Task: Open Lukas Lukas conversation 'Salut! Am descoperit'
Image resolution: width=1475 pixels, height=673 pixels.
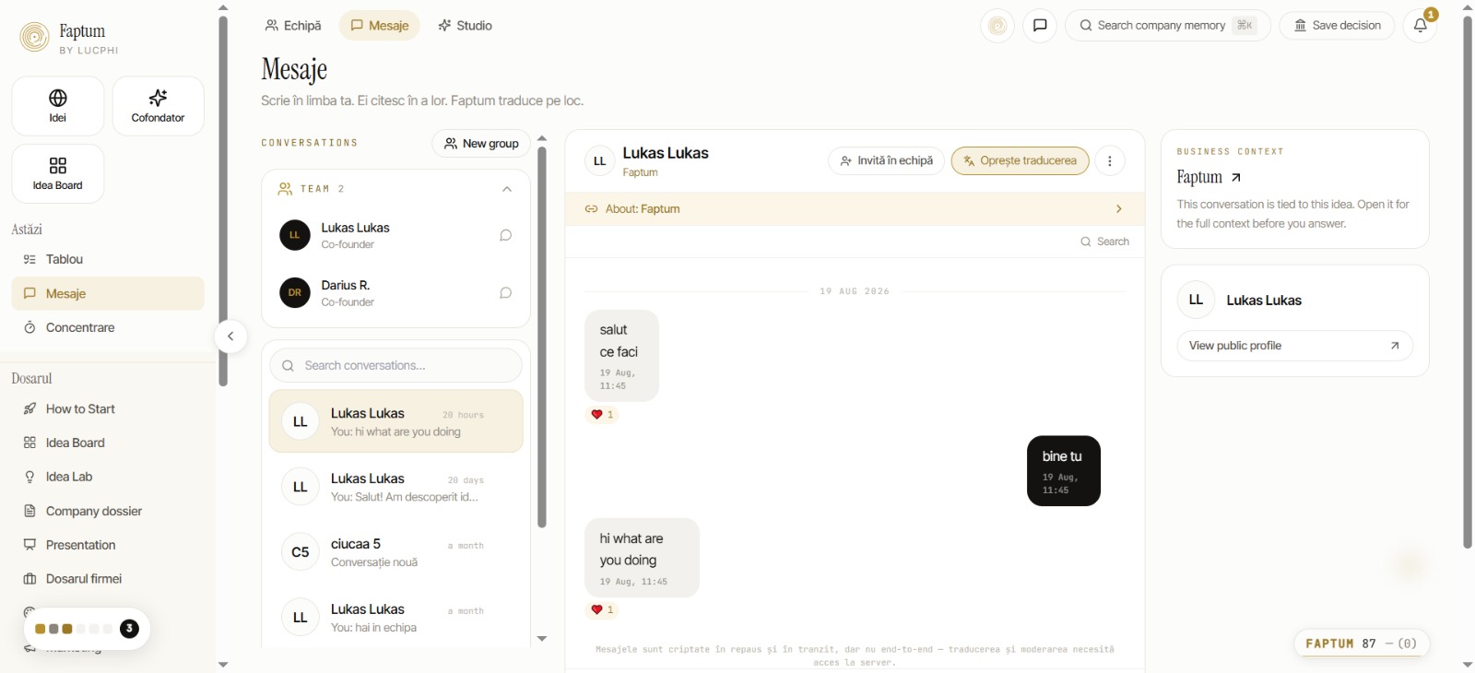Action: 395,487
